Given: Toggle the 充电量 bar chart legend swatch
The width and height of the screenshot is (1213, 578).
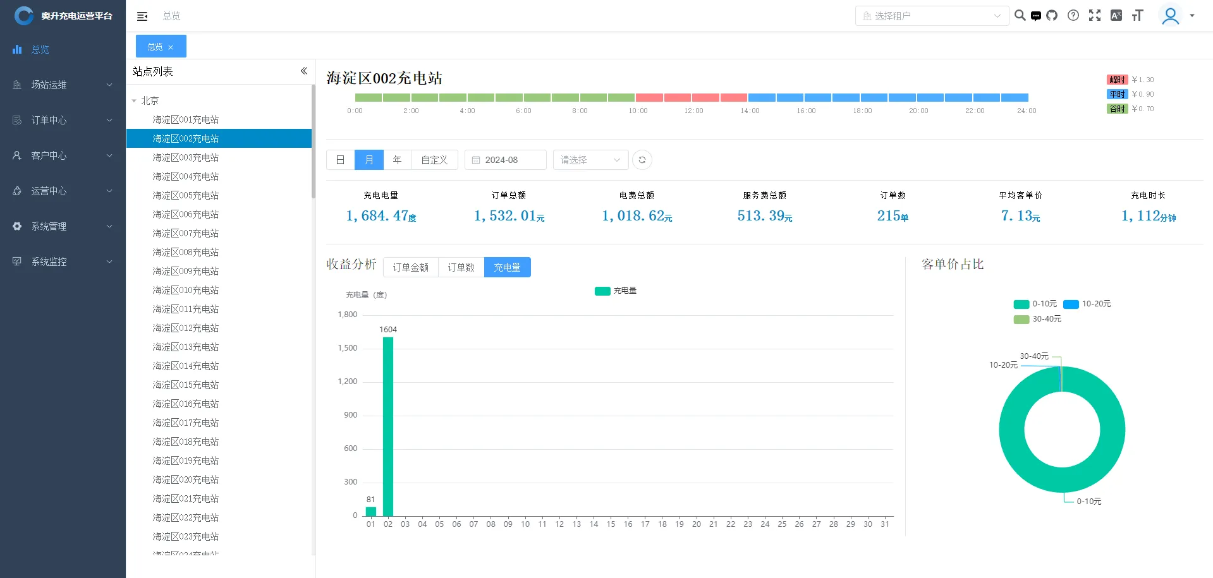Looking at the screenshot, I should (602, 291).
